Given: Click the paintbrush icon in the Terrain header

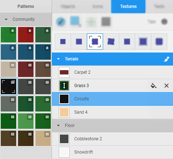Looking at the screenshot, I should tap(167, 59).
